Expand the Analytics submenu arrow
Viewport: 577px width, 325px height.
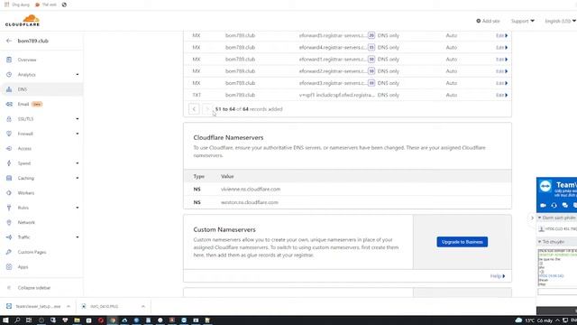pyautogui.click(x=78, y=74)
